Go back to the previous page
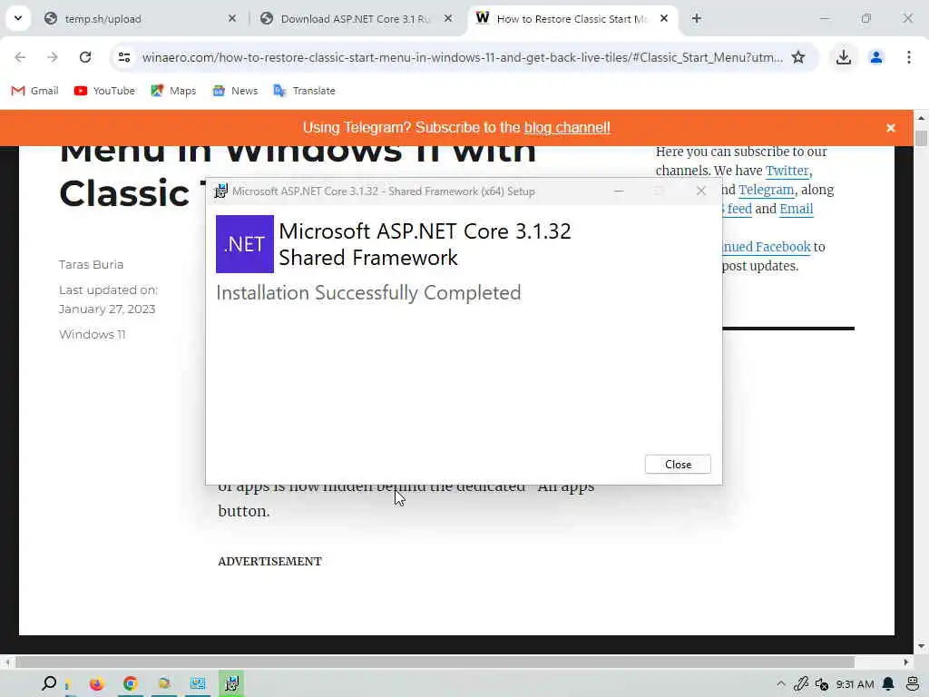 20,57
